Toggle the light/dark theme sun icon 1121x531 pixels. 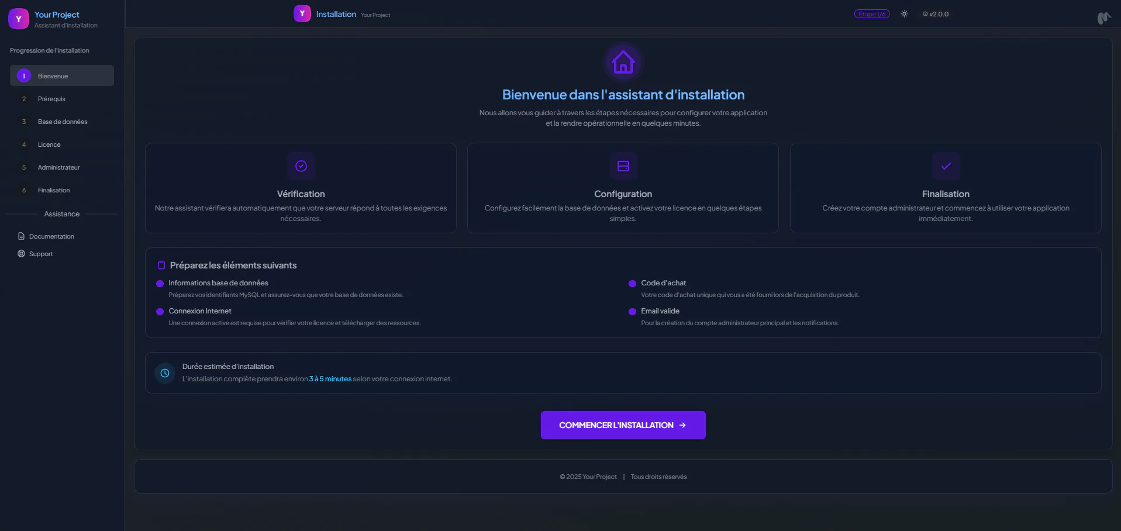pyautogui.click(x=904, y=14)
